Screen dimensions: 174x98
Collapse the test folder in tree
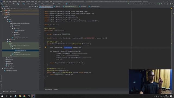point(6,41)
